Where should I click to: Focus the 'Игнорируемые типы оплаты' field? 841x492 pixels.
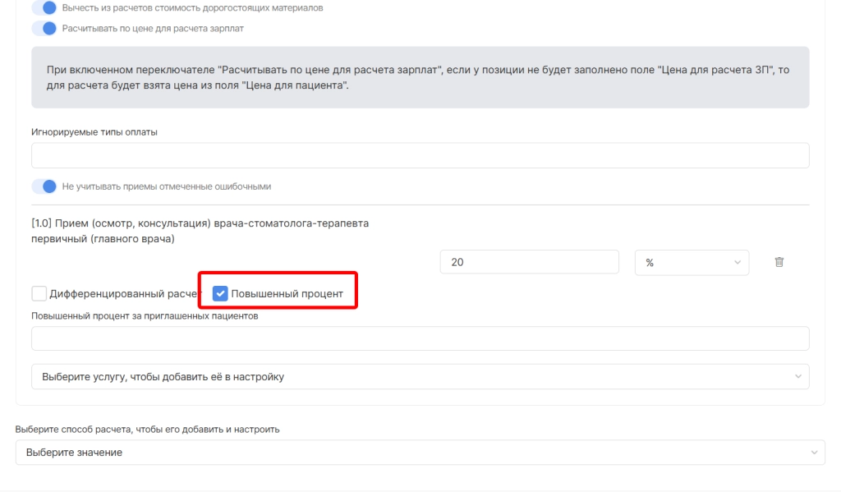(x=420, y=156)
